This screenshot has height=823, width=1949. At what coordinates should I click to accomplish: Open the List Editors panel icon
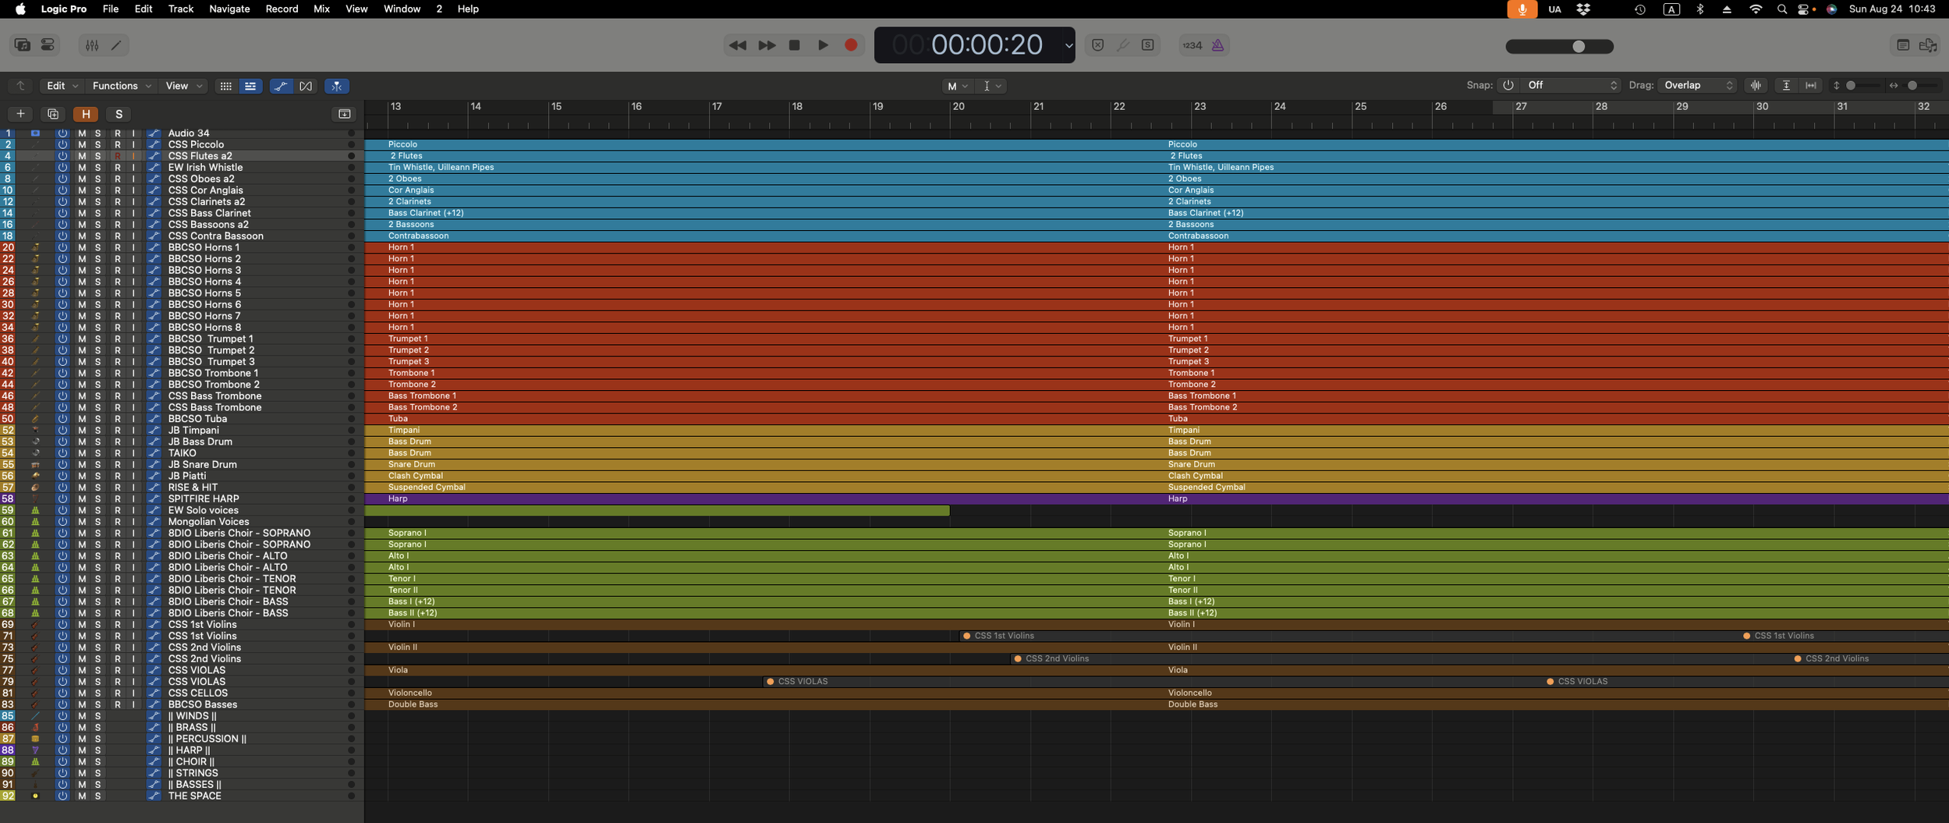click(x=1903, y=45)
